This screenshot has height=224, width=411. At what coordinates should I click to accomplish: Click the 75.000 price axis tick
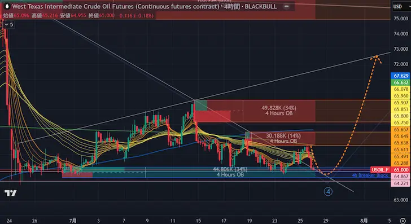[401, 19]
